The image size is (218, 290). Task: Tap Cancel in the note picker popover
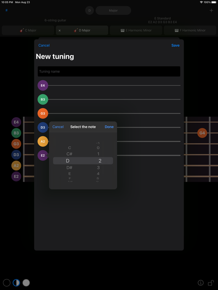coord(58,127)
